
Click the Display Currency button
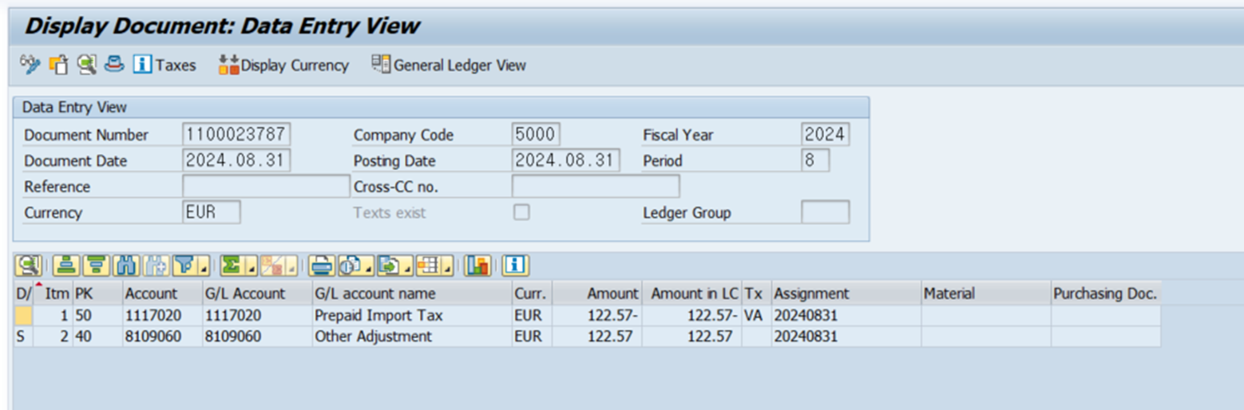(283, 65)
